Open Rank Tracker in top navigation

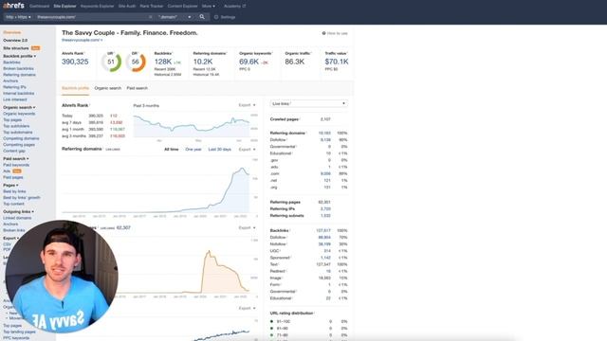pos(152,7)
